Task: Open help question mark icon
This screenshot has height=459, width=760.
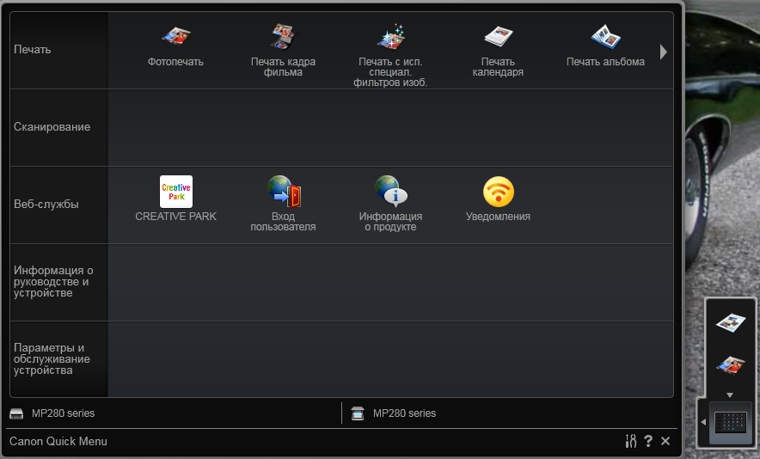Action: [x=648, y=441]
